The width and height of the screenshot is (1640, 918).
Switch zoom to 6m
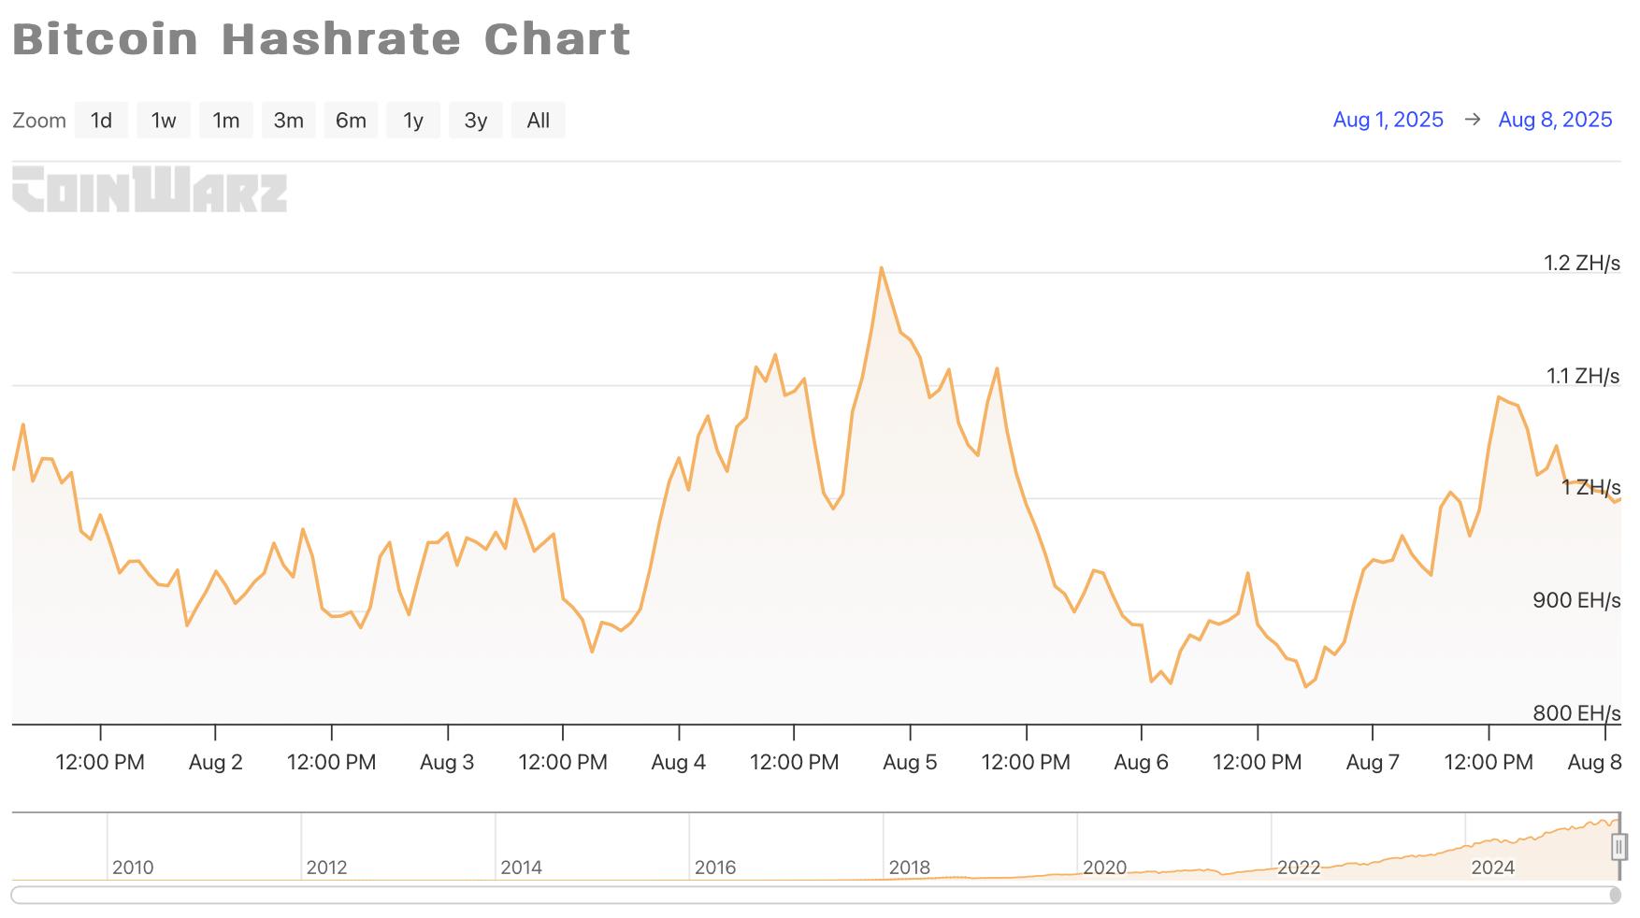351,121
